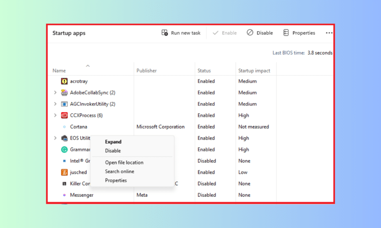This screenshot has height=228, width=381.
Task: Click the AGCInvokerUtility app icon
Action: click(64, 104)
